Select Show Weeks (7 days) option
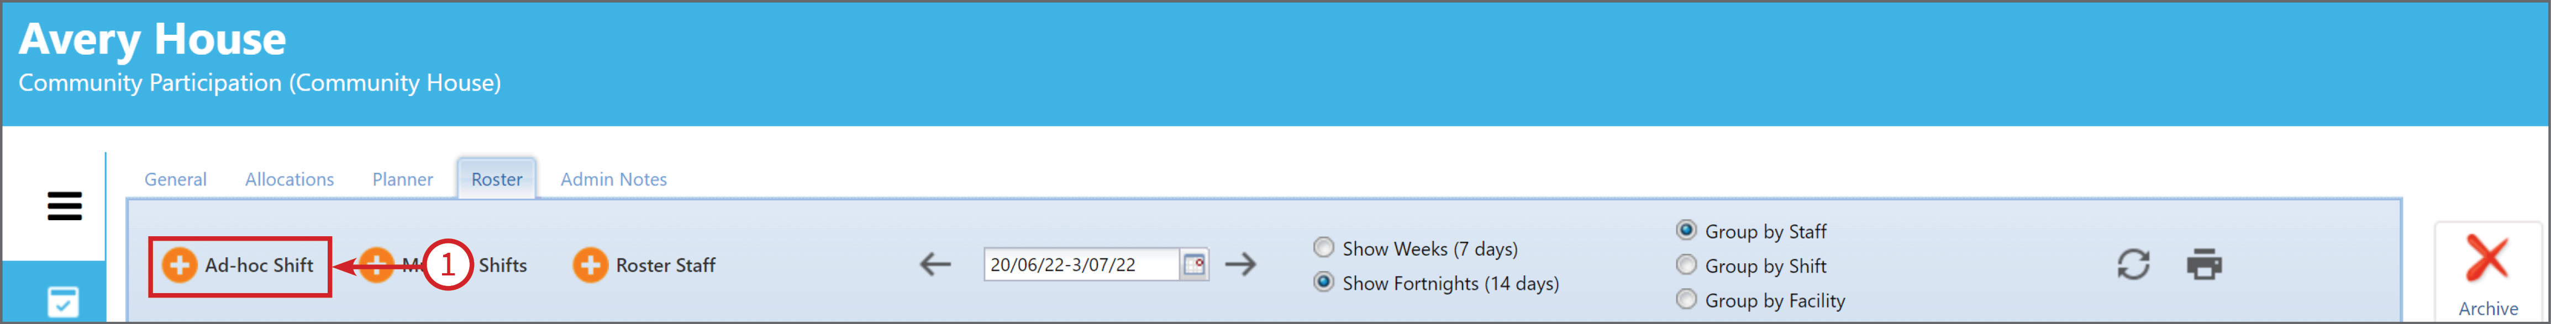Screen dimensions: 2551x324 click(1323, 247)
